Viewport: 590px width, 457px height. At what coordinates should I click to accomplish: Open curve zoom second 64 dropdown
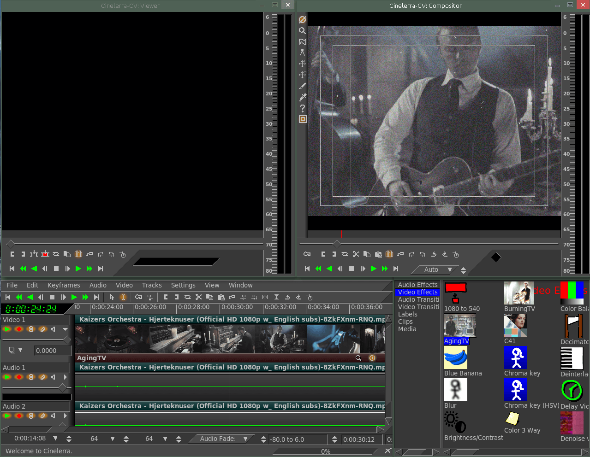(165, 439)
